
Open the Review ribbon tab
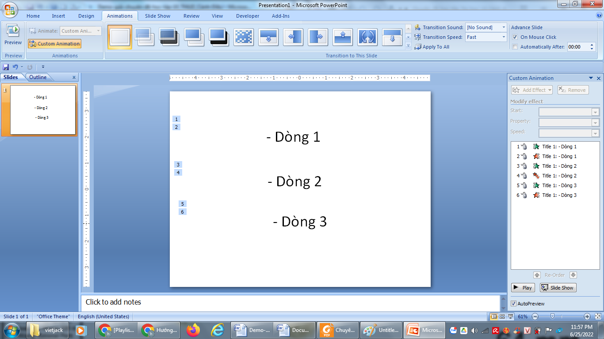(x=191, y=16)
